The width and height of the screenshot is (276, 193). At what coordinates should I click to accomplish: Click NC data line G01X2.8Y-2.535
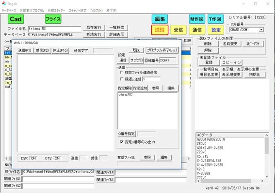[210, 148]
